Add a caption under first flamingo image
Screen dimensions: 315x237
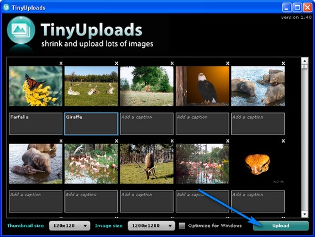(91, 201)
